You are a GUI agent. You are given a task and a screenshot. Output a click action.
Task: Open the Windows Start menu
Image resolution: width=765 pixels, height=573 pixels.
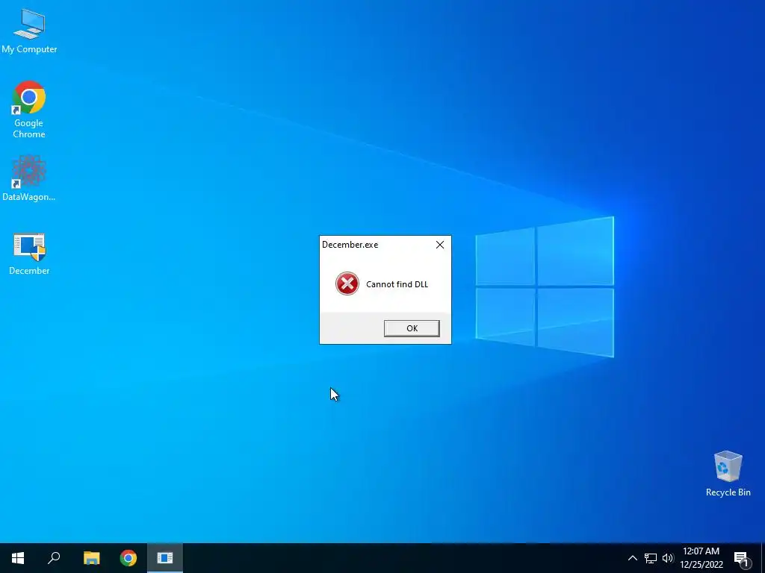pos(18,558)
